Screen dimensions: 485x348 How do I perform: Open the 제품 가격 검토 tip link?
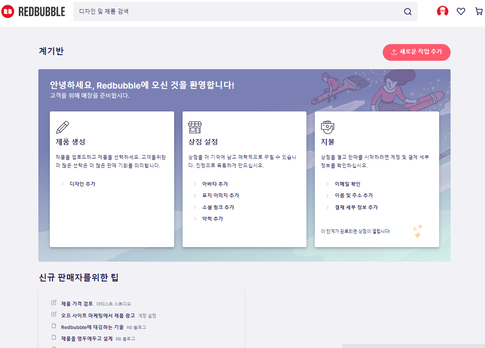pyautogui.click(x=77, y=304)
